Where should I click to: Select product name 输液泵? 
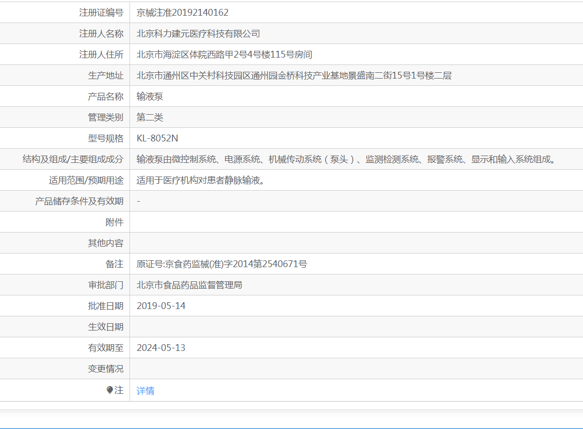pyautogui.click(x=150, y=96)
